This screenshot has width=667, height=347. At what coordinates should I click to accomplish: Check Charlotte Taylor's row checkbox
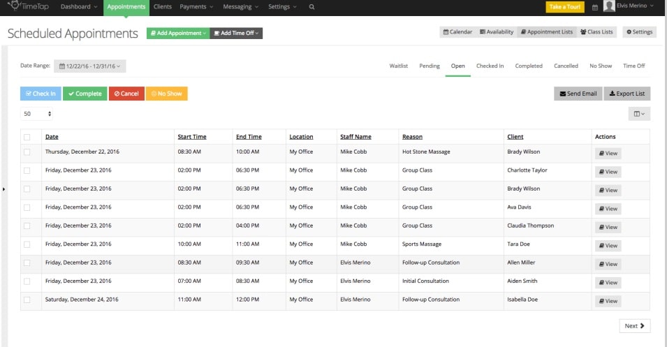coord(27,170)
